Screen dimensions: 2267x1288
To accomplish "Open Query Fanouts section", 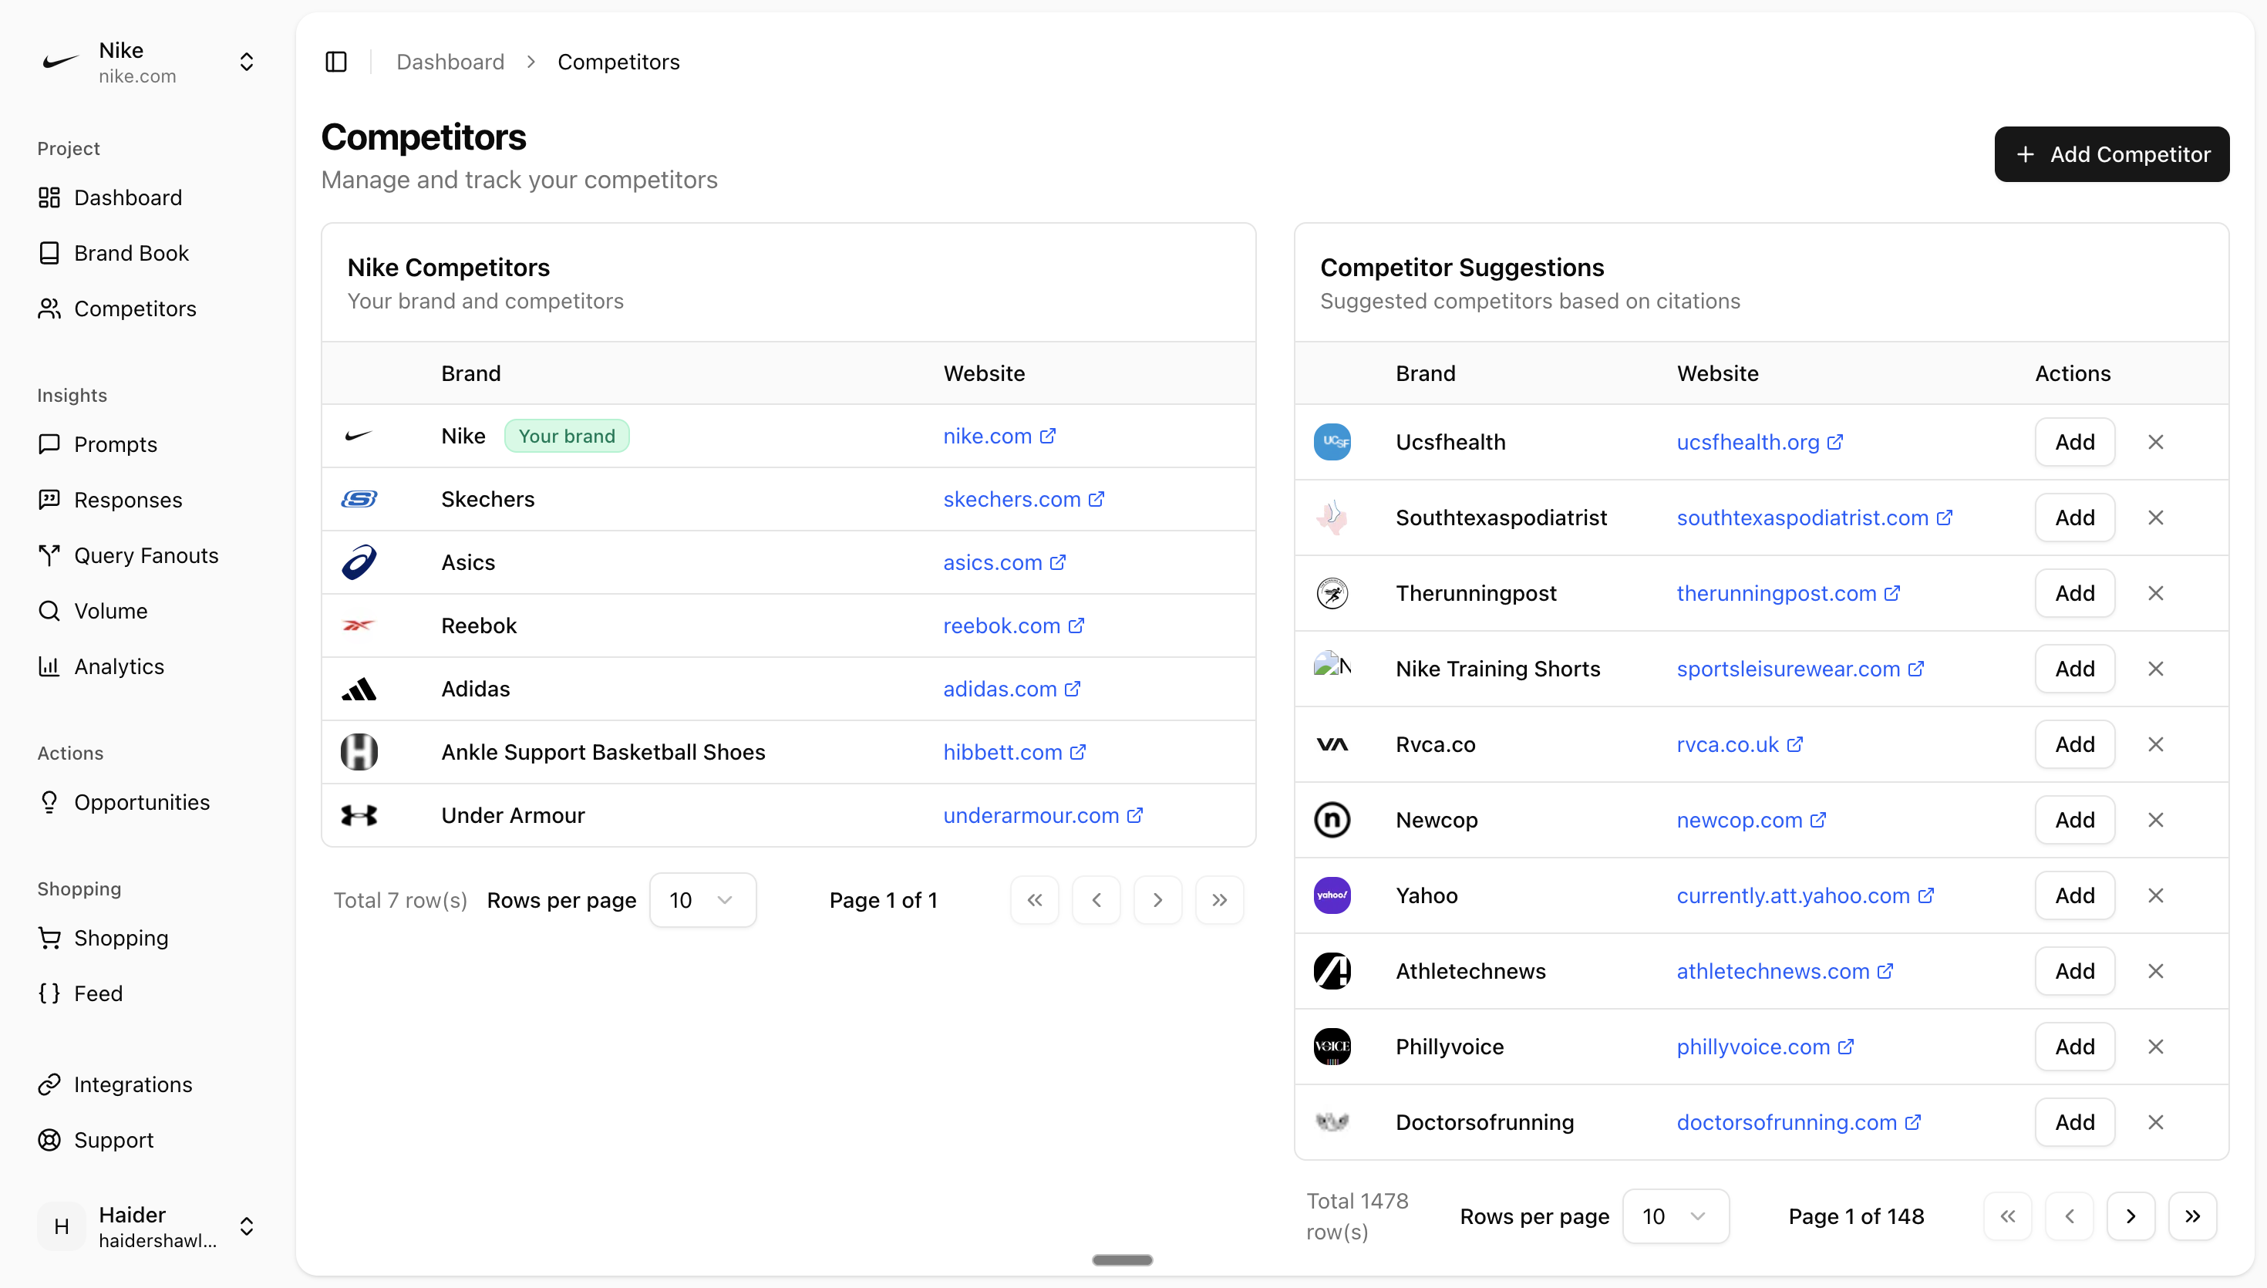I will 146,555.
